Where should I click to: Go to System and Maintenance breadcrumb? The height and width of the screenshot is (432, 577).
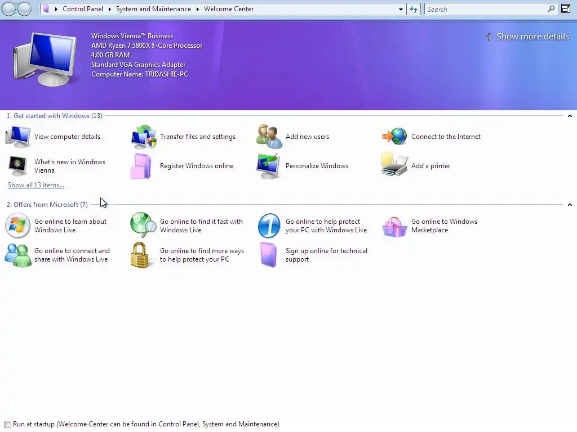[x=153, y=9]
